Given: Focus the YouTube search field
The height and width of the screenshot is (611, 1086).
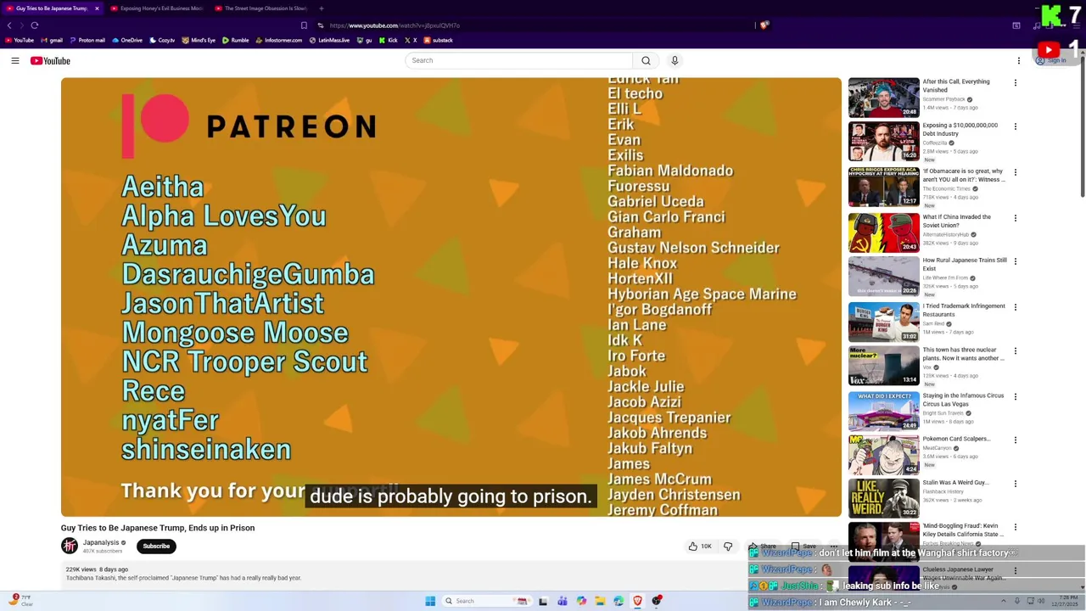Looking at the screenshot, I should tap(518, 60).
